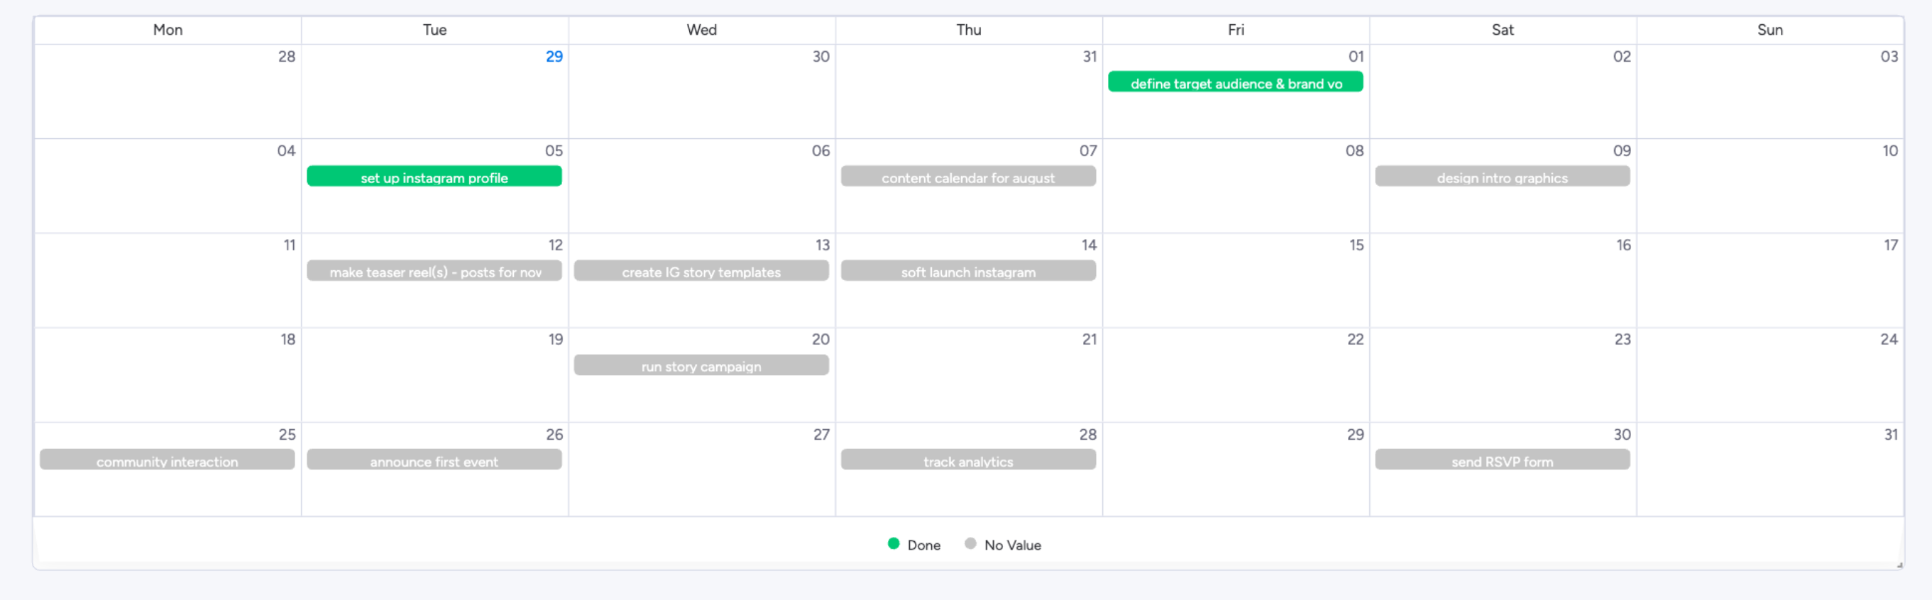Open the 'make teaser reel(s)' event
The width and height of the screenshot is (1932, 600).
pyautogui.click(x=434, y=271)
